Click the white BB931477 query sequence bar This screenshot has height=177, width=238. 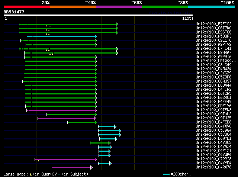click(98, 15)
